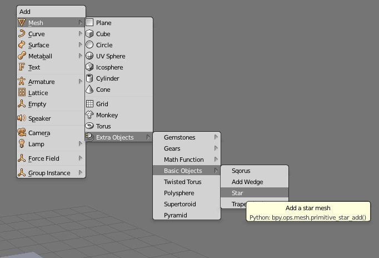
Task: Choose Pyramid entry
Action: 187,215
